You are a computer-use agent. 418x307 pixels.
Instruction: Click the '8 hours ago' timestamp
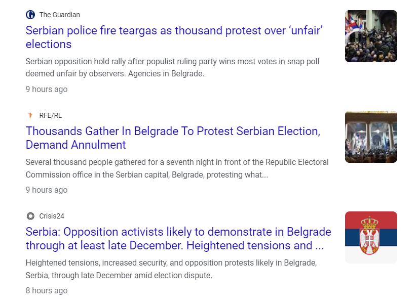[x=47, y=291]
